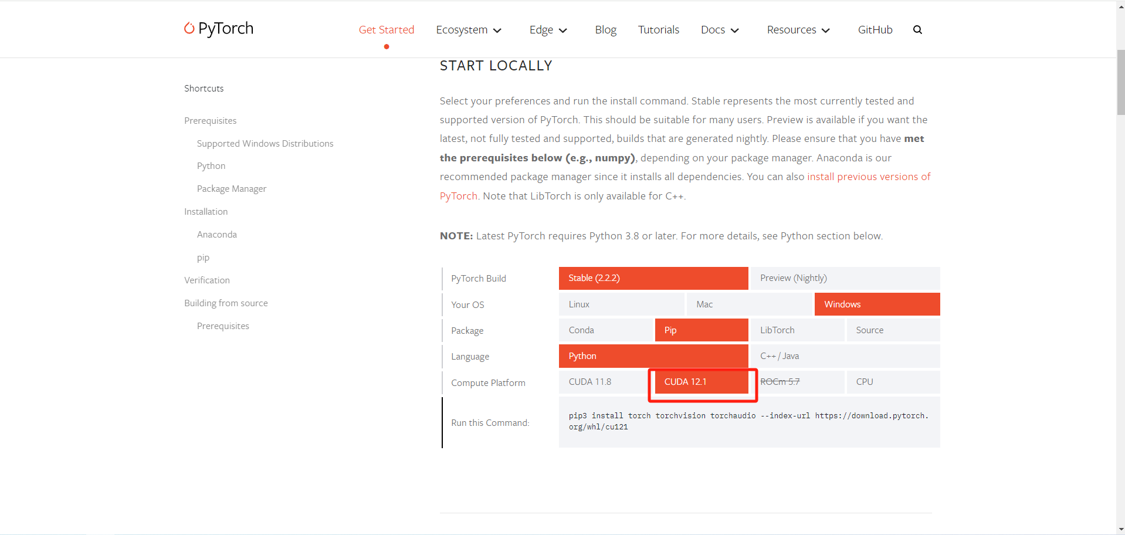Jump to Supported Windows Distributions section
This screenshot has height=535, width=1125.
265,143
